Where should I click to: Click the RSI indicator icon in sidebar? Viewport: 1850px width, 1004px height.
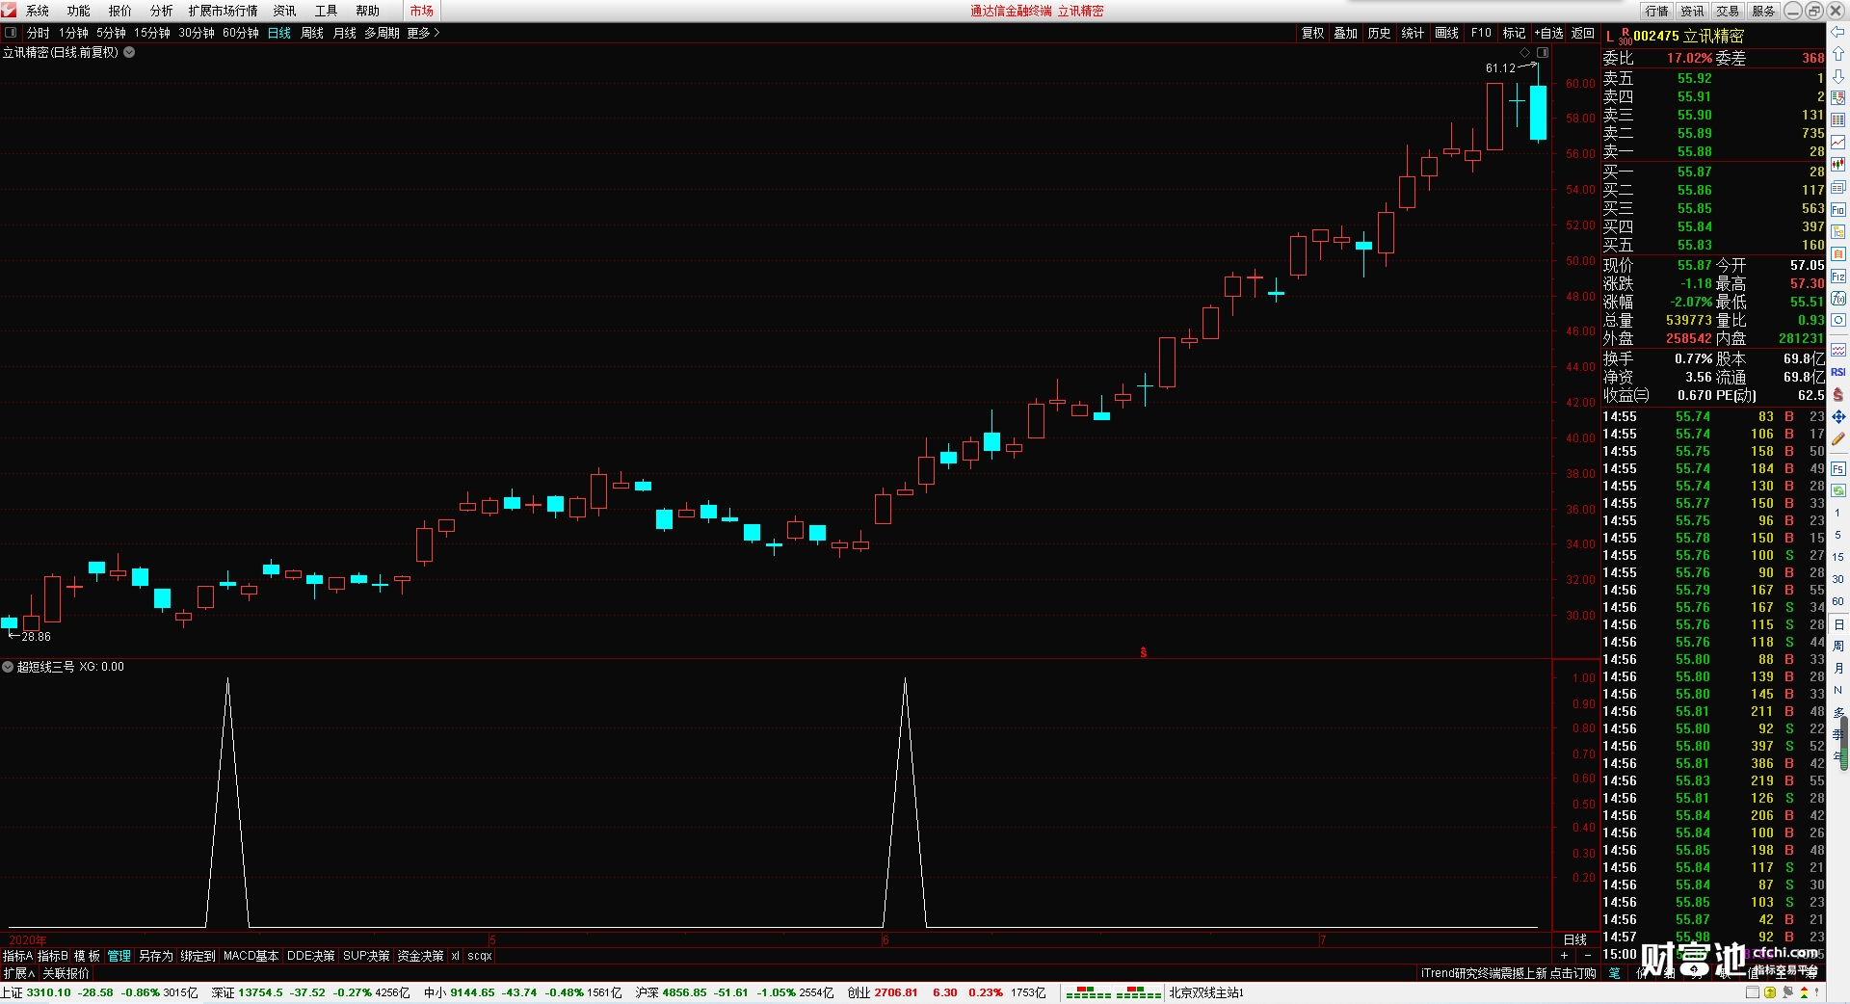point(1838,372)
